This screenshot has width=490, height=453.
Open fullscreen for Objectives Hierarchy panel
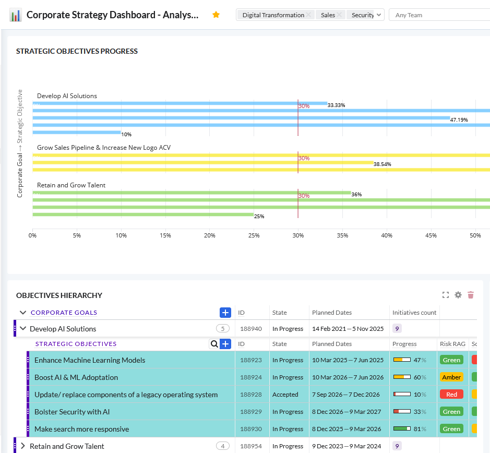tap(446, 295)
